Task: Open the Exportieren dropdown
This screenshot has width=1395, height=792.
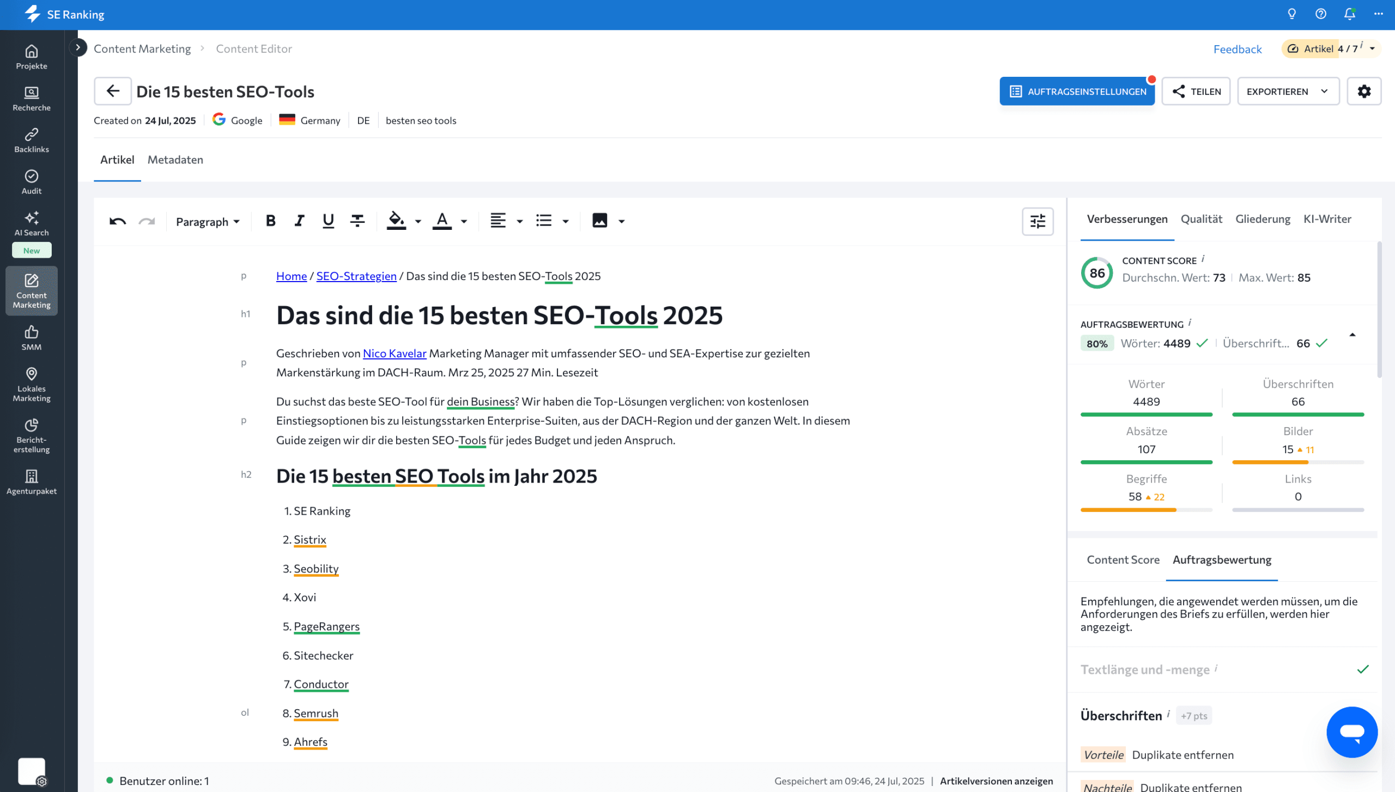Action: 1288,91
